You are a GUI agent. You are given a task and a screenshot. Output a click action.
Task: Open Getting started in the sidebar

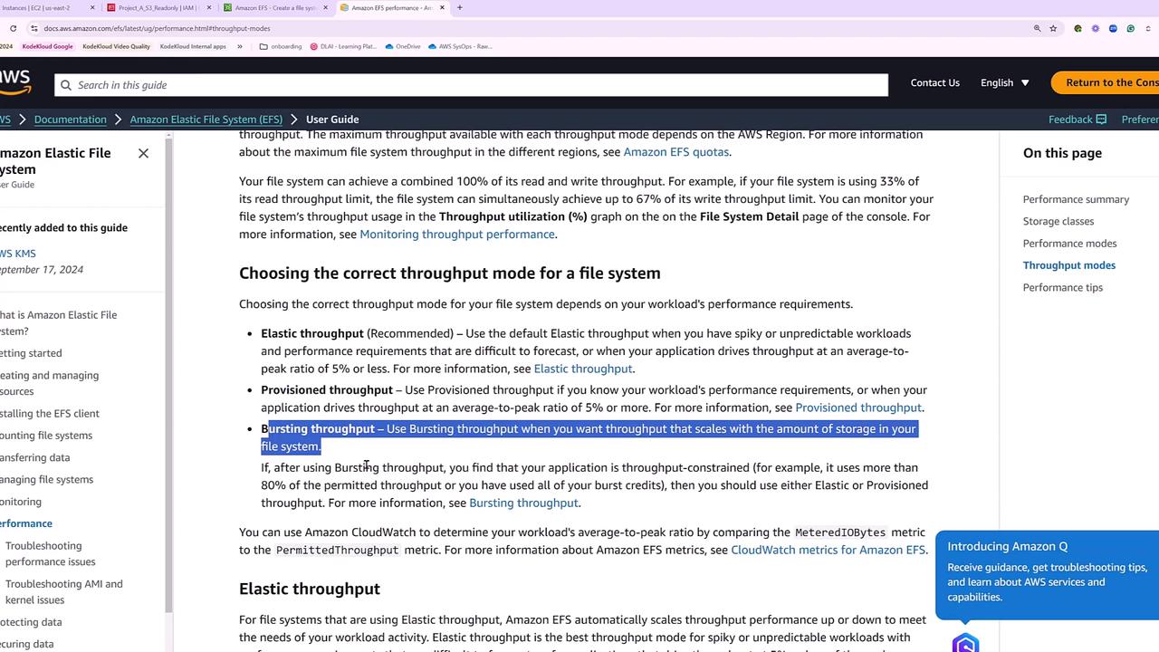(31, 353)
